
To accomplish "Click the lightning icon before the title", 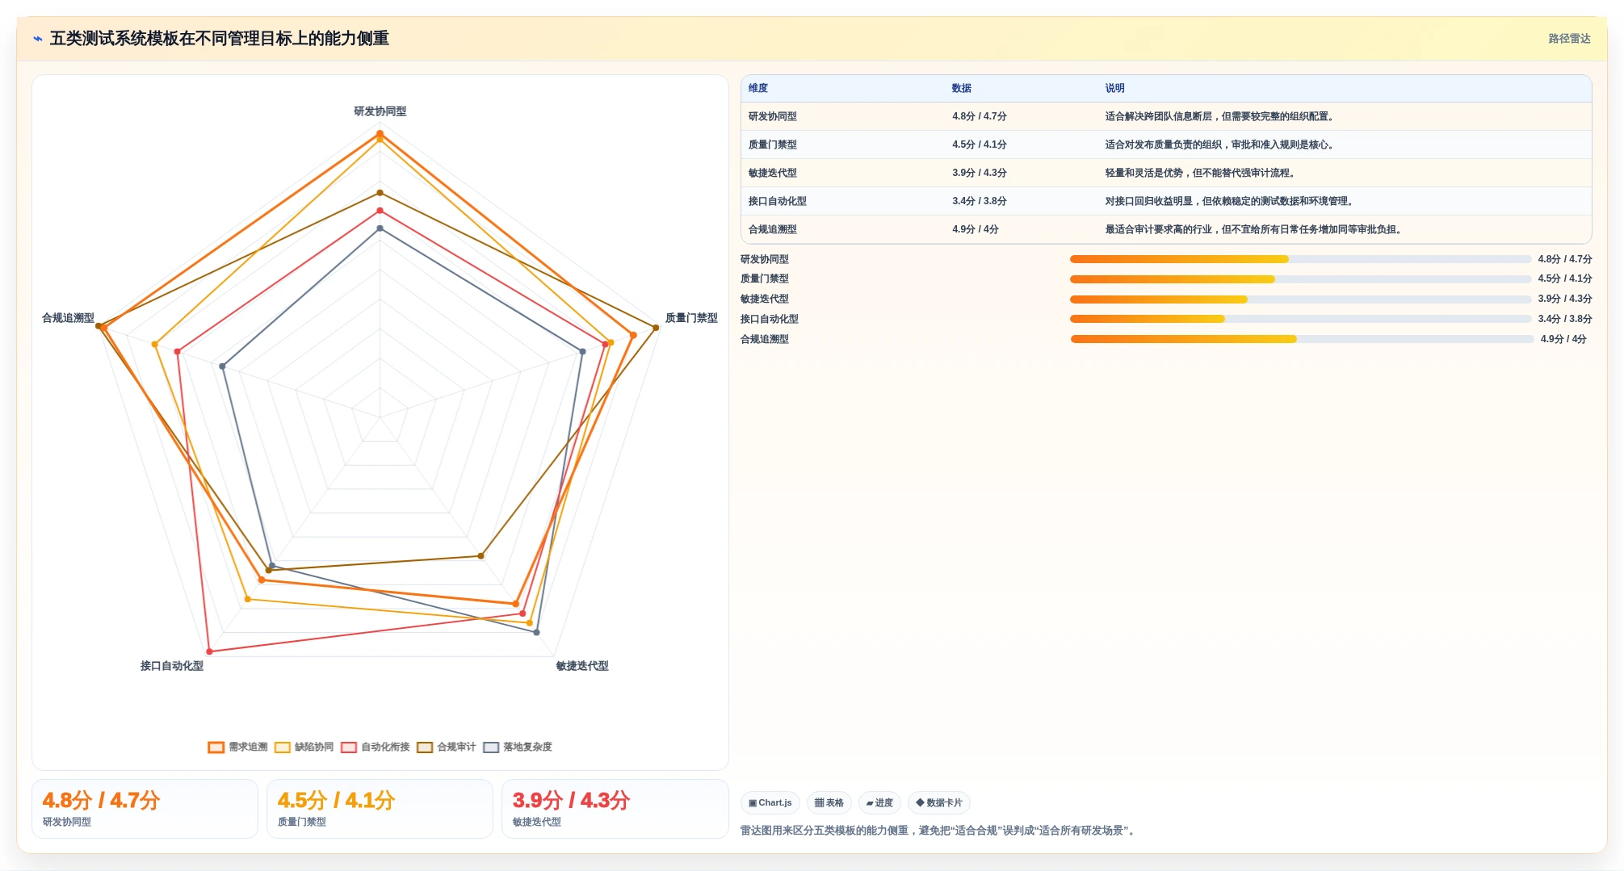I will [37, 39].
